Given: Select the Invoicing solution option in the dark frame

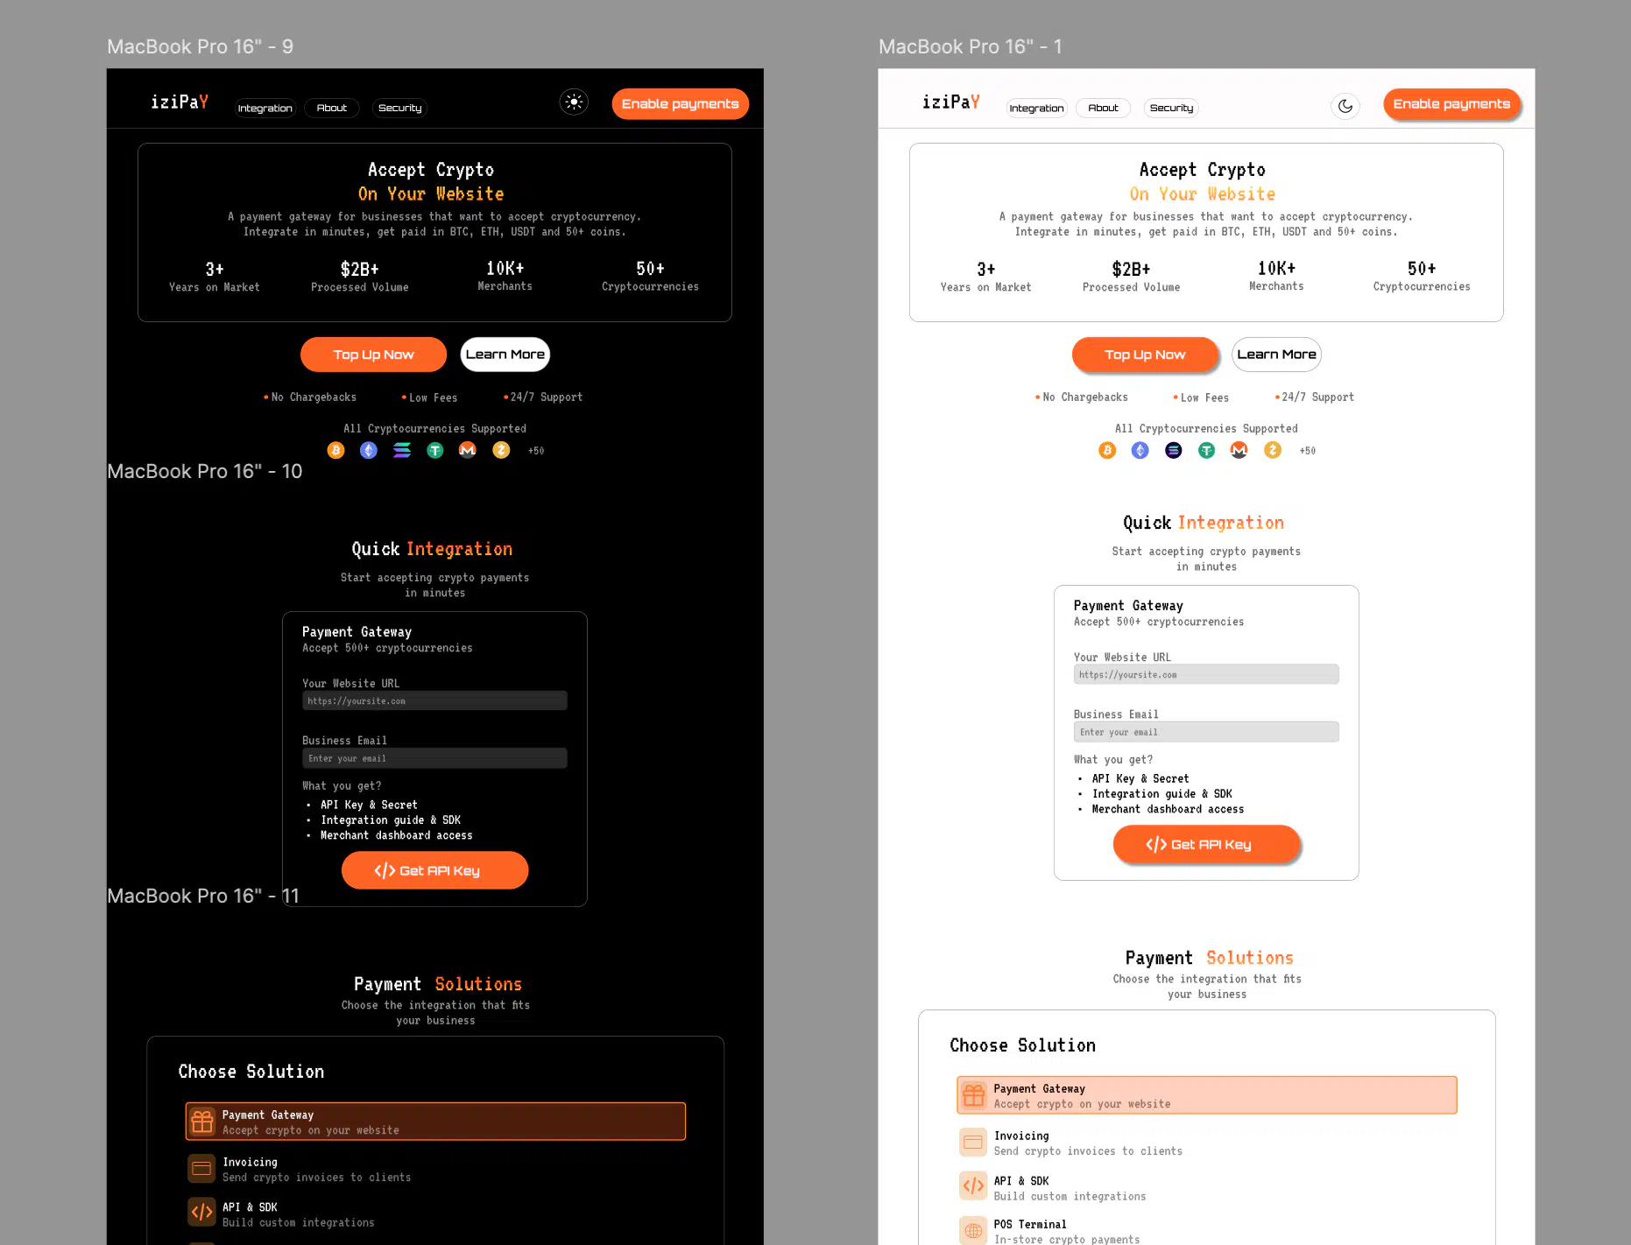Looking at the screenshot, I should [x=315, y=1169].
